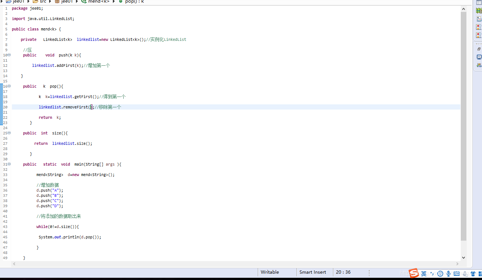482x280 pixels.
Task: Click the d.push("B"); line
Action: coord(50,195)
